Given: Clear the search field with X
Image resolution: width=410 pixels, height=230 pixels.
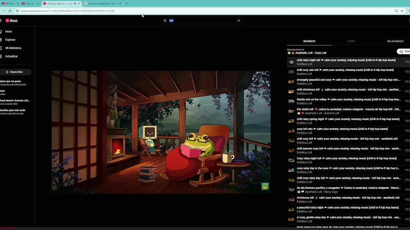Looking at the screenshot, I should 239,20.
